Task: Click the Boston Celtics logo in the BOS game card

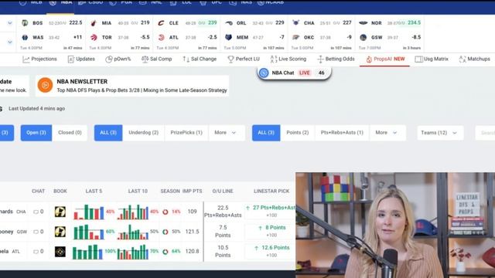Action: [x=25, y=22]
